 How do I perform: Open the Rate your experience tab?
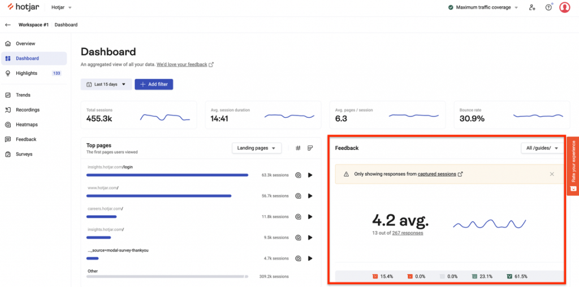[x=573, y=165]
